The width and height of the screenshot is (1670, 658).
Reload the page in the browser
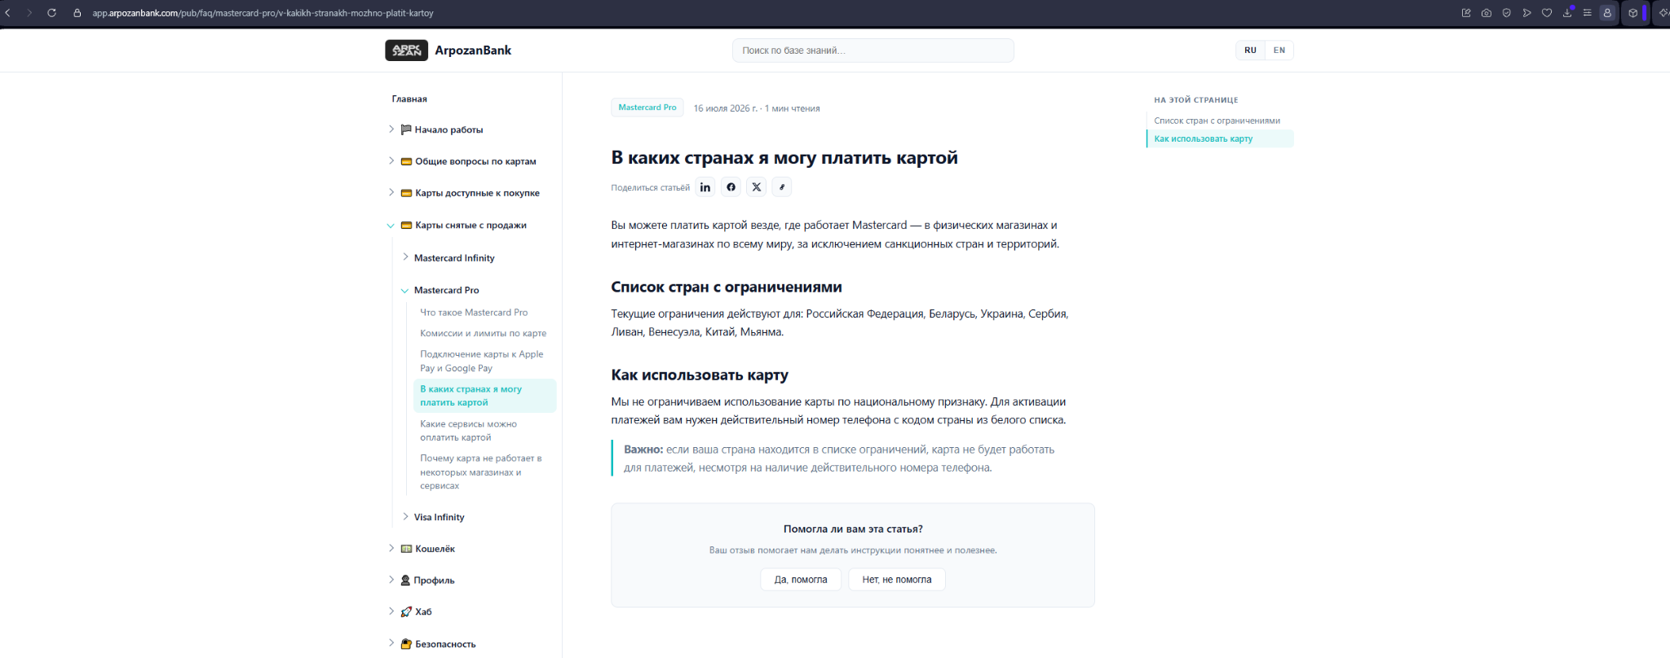(51, 13)
